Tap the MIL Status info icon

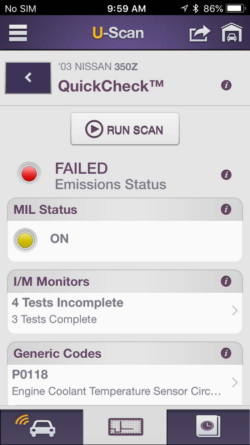[226, 210]
